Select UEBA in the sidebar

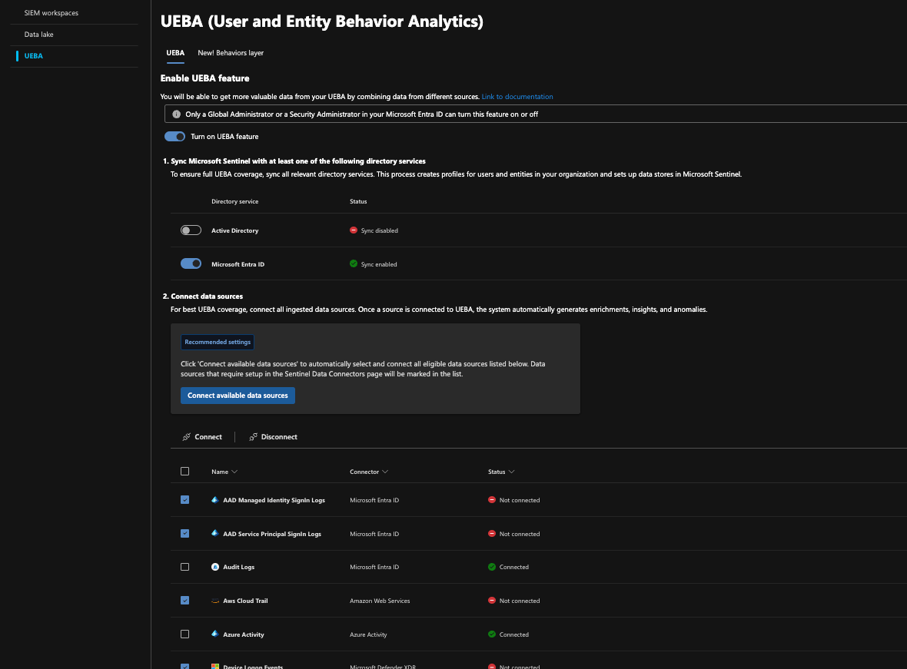click(34, 56)
